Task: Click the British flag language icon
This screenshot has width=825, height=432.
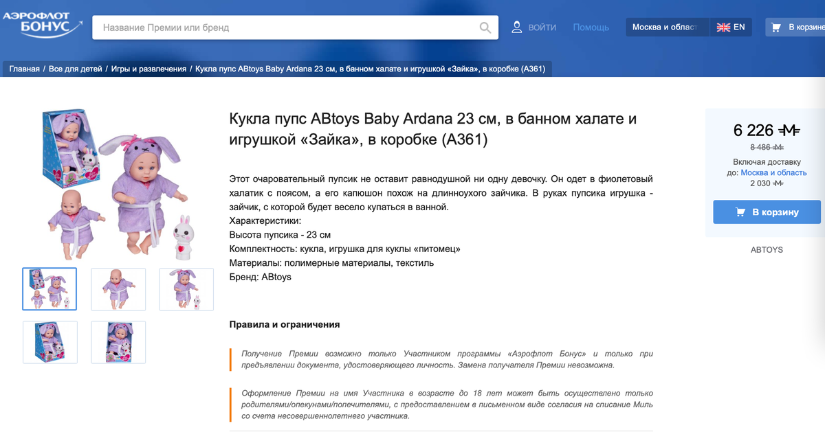Action: [x=723, y=27]
